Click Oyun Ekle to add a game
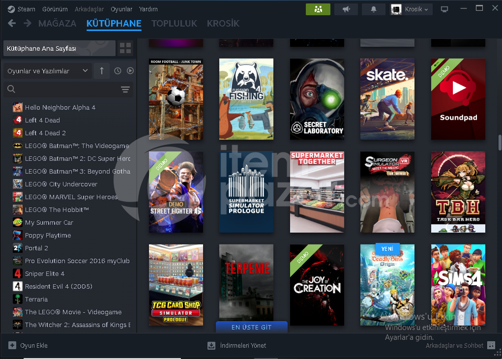 pos(28,346)
